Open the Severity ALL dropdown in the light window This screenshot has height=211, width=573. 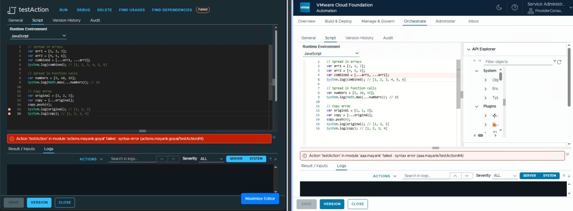tap(505, 176)
